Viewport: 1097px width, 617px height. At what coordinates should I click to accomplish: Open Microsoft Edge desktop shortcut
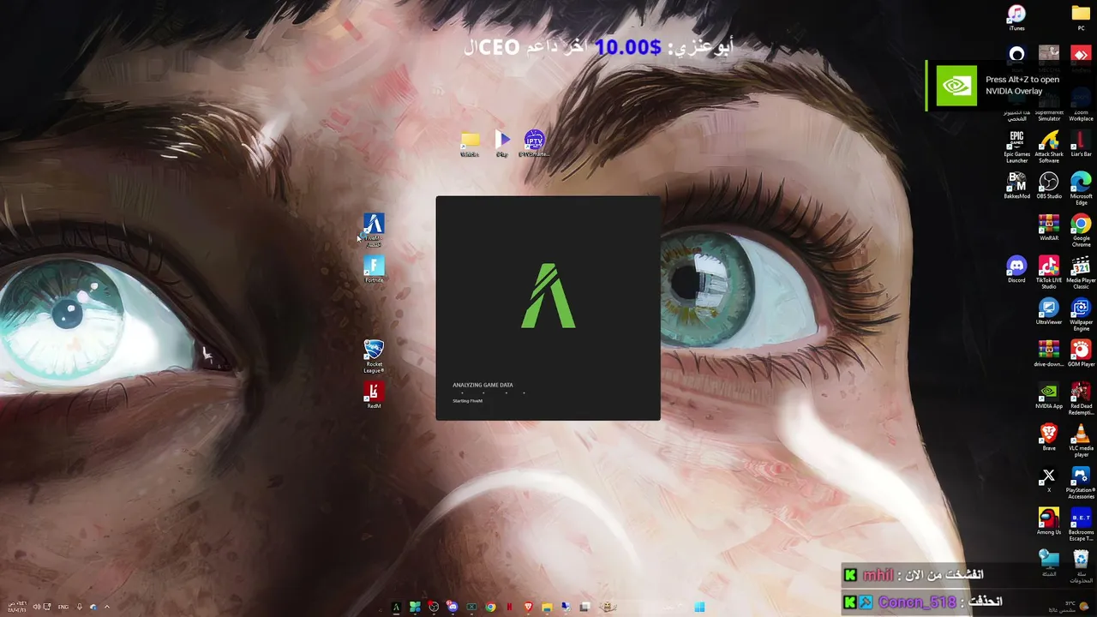1081,189
